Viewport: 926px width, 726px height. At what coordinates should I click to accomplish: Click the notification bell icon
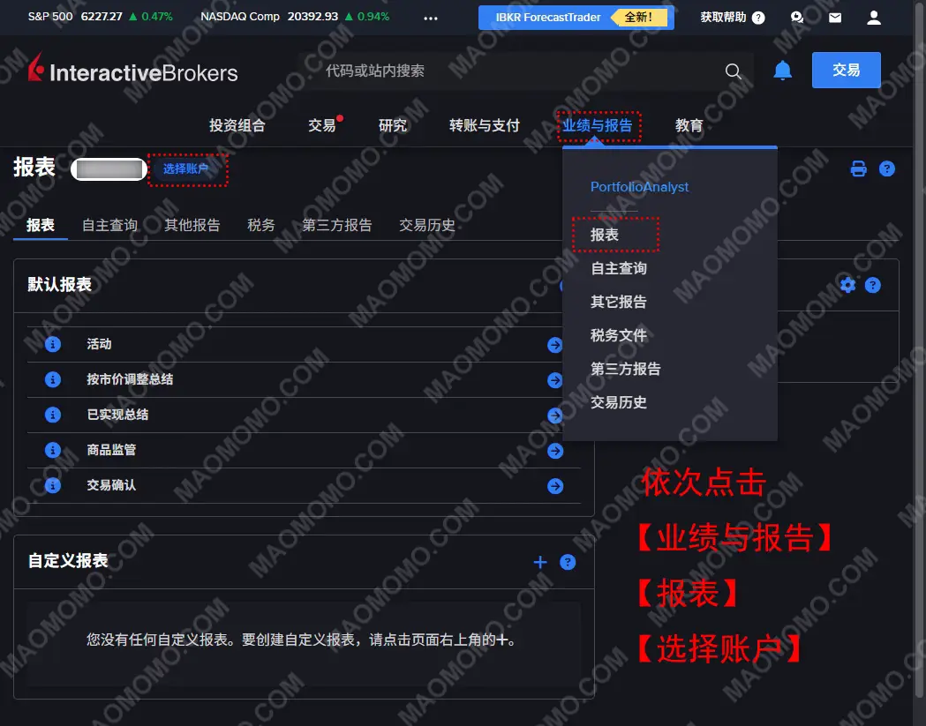pyautogui.click(x=782, y=71)
